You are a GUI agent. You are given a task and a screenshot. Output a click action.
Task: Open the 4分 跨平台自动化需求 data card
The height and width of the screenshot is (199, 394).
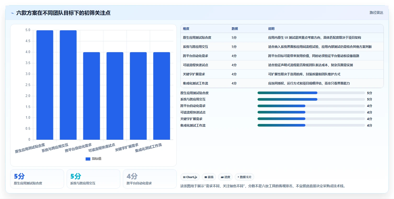click(150, 179)
